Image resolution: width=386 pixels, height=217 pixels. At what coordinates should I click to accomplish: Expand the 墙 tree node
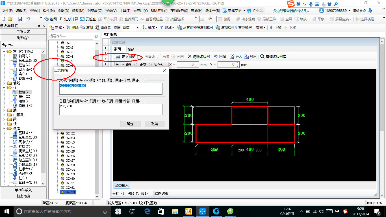[4, 110]
